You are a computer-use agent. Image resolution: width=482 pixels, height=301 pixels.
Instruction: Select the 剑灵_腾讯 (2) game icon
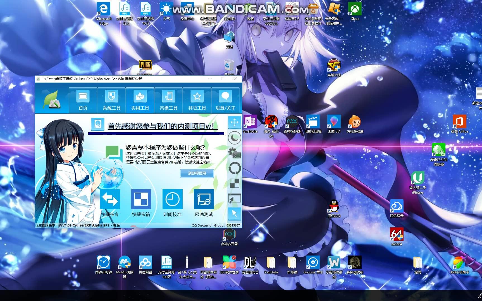tap(271, 126)
